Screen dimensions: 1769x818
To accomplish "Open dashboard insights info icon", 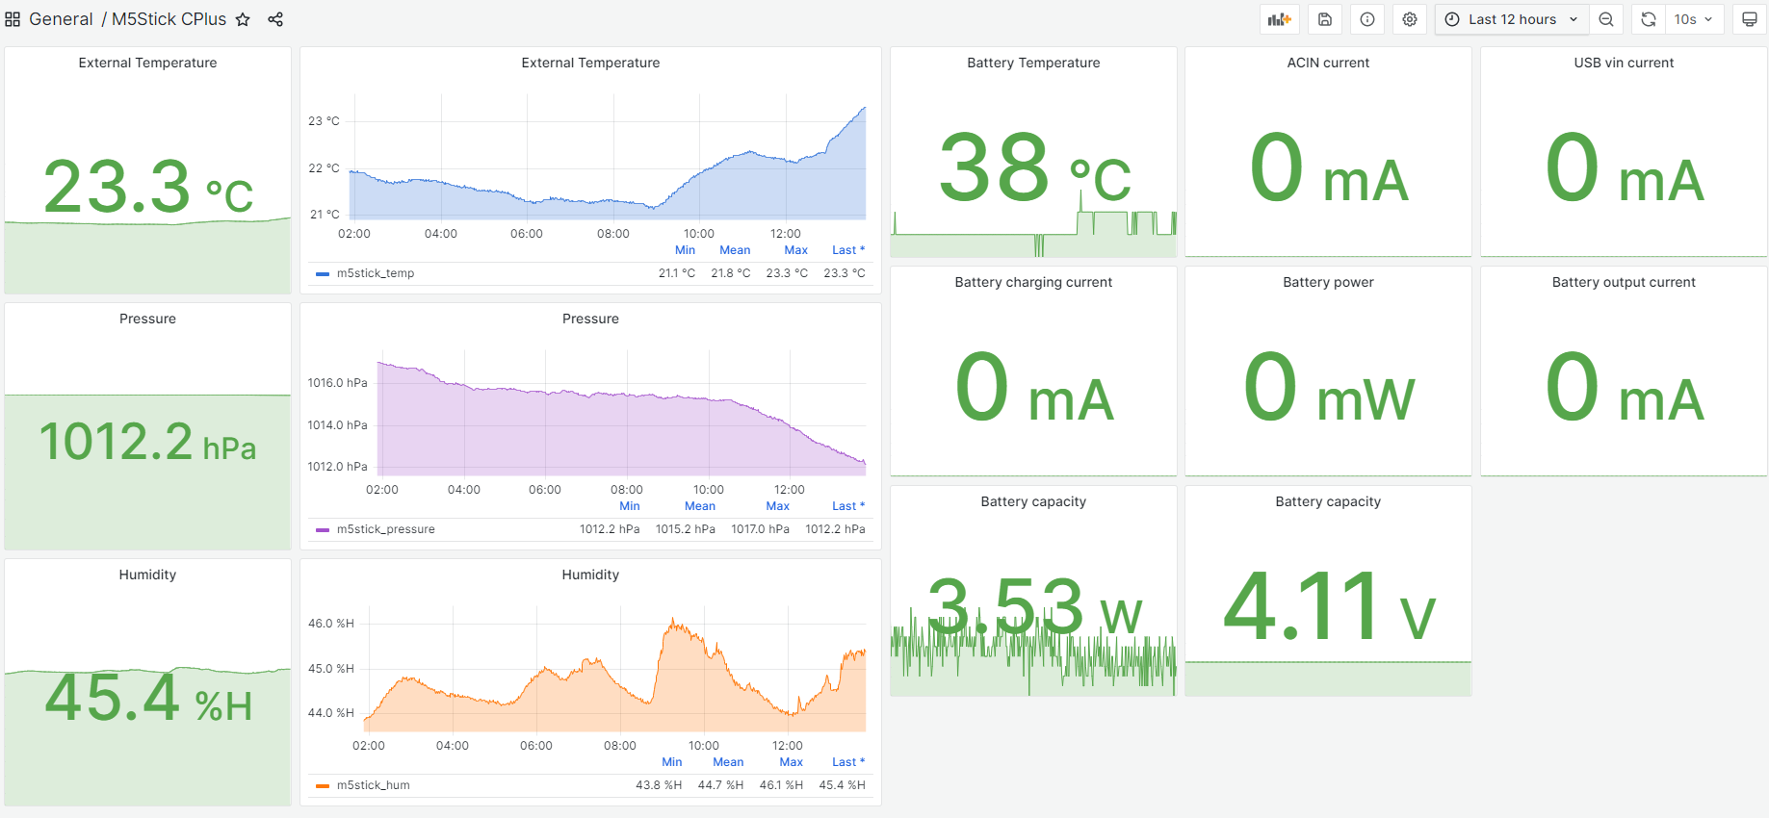I will [1367, 19].
